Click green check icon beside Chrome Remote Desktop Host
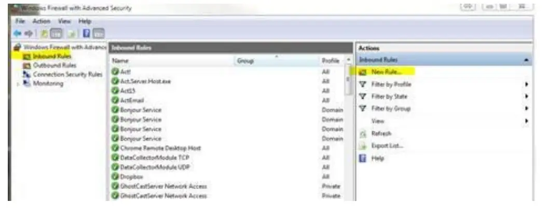Image resolution: width=547 pixels, height=216 pixels. (x=115, y=148)
